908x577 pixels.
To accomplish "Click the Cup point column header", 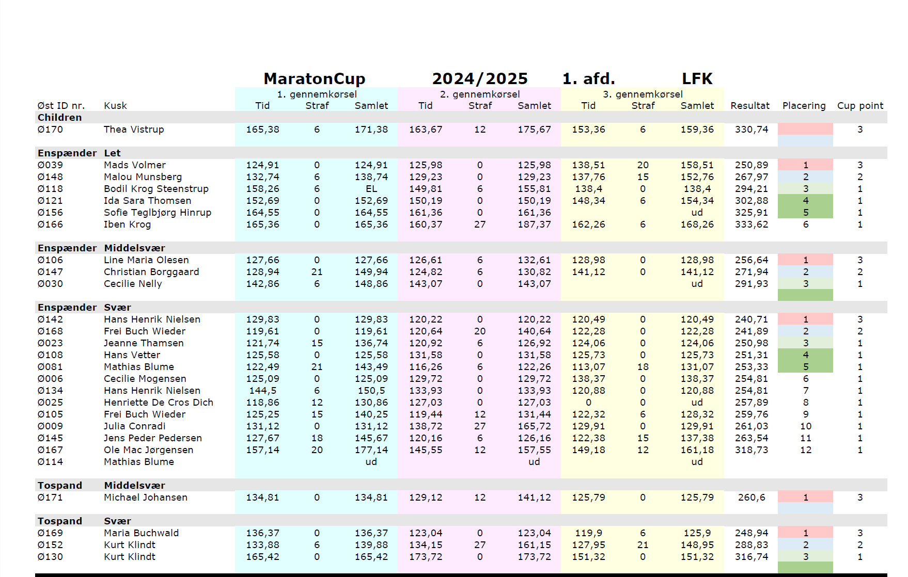I will pos(860,106).
